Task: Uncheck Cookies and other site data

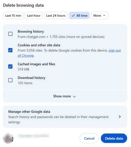Action: click(10, 50)
